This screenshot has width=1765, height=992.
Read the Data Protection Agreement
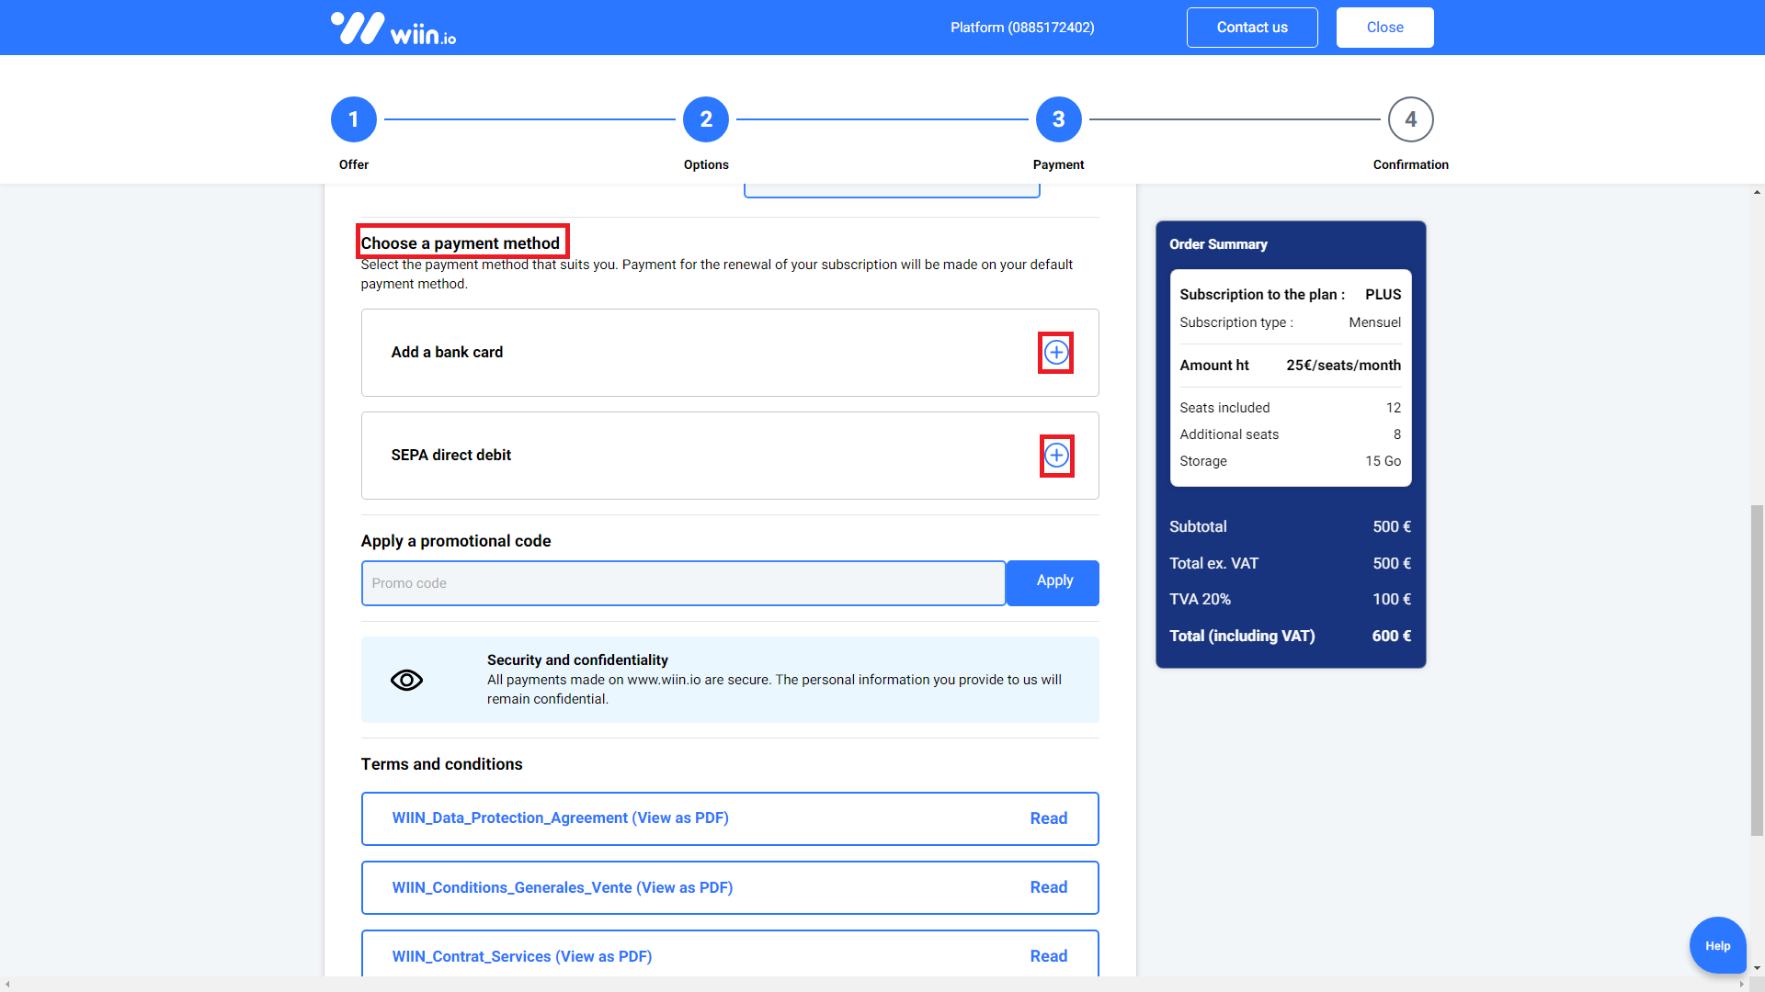(x=1048, y=818)
